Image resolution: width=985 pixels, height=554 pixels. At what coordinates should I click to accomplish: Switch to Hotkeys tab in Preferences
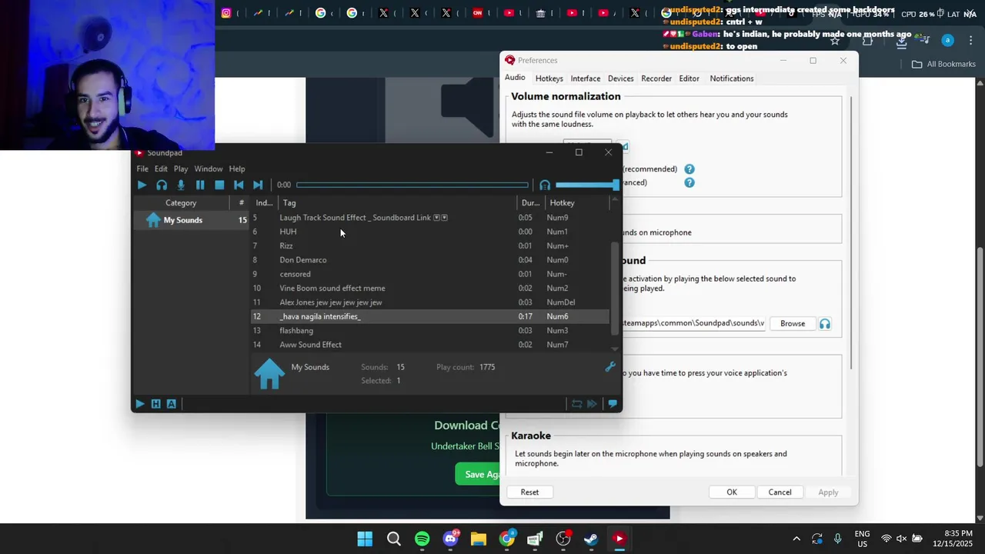tap(549, 78)
